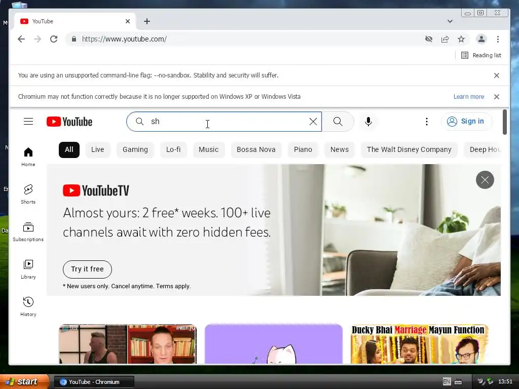Viewport: 519px width, 389px height.
Task: Go forward in the browser
Action: 38,39
